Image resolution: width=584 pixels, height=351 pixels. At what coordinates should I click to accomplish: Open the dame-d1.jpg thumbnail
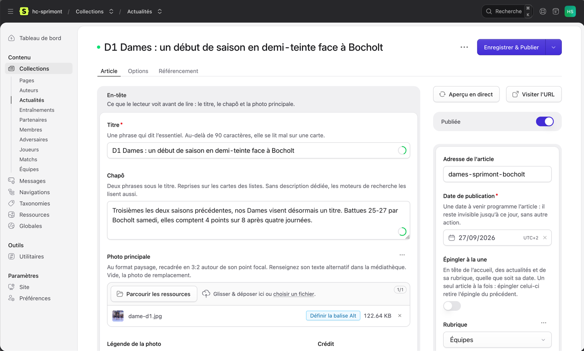[118, 316]
